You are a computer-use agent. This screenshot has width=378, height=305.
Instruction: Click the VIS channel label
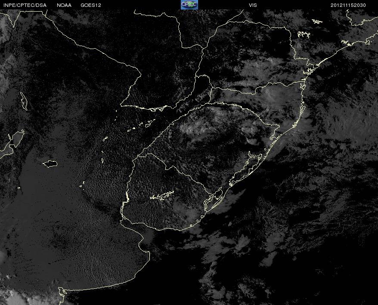point(253,5)
